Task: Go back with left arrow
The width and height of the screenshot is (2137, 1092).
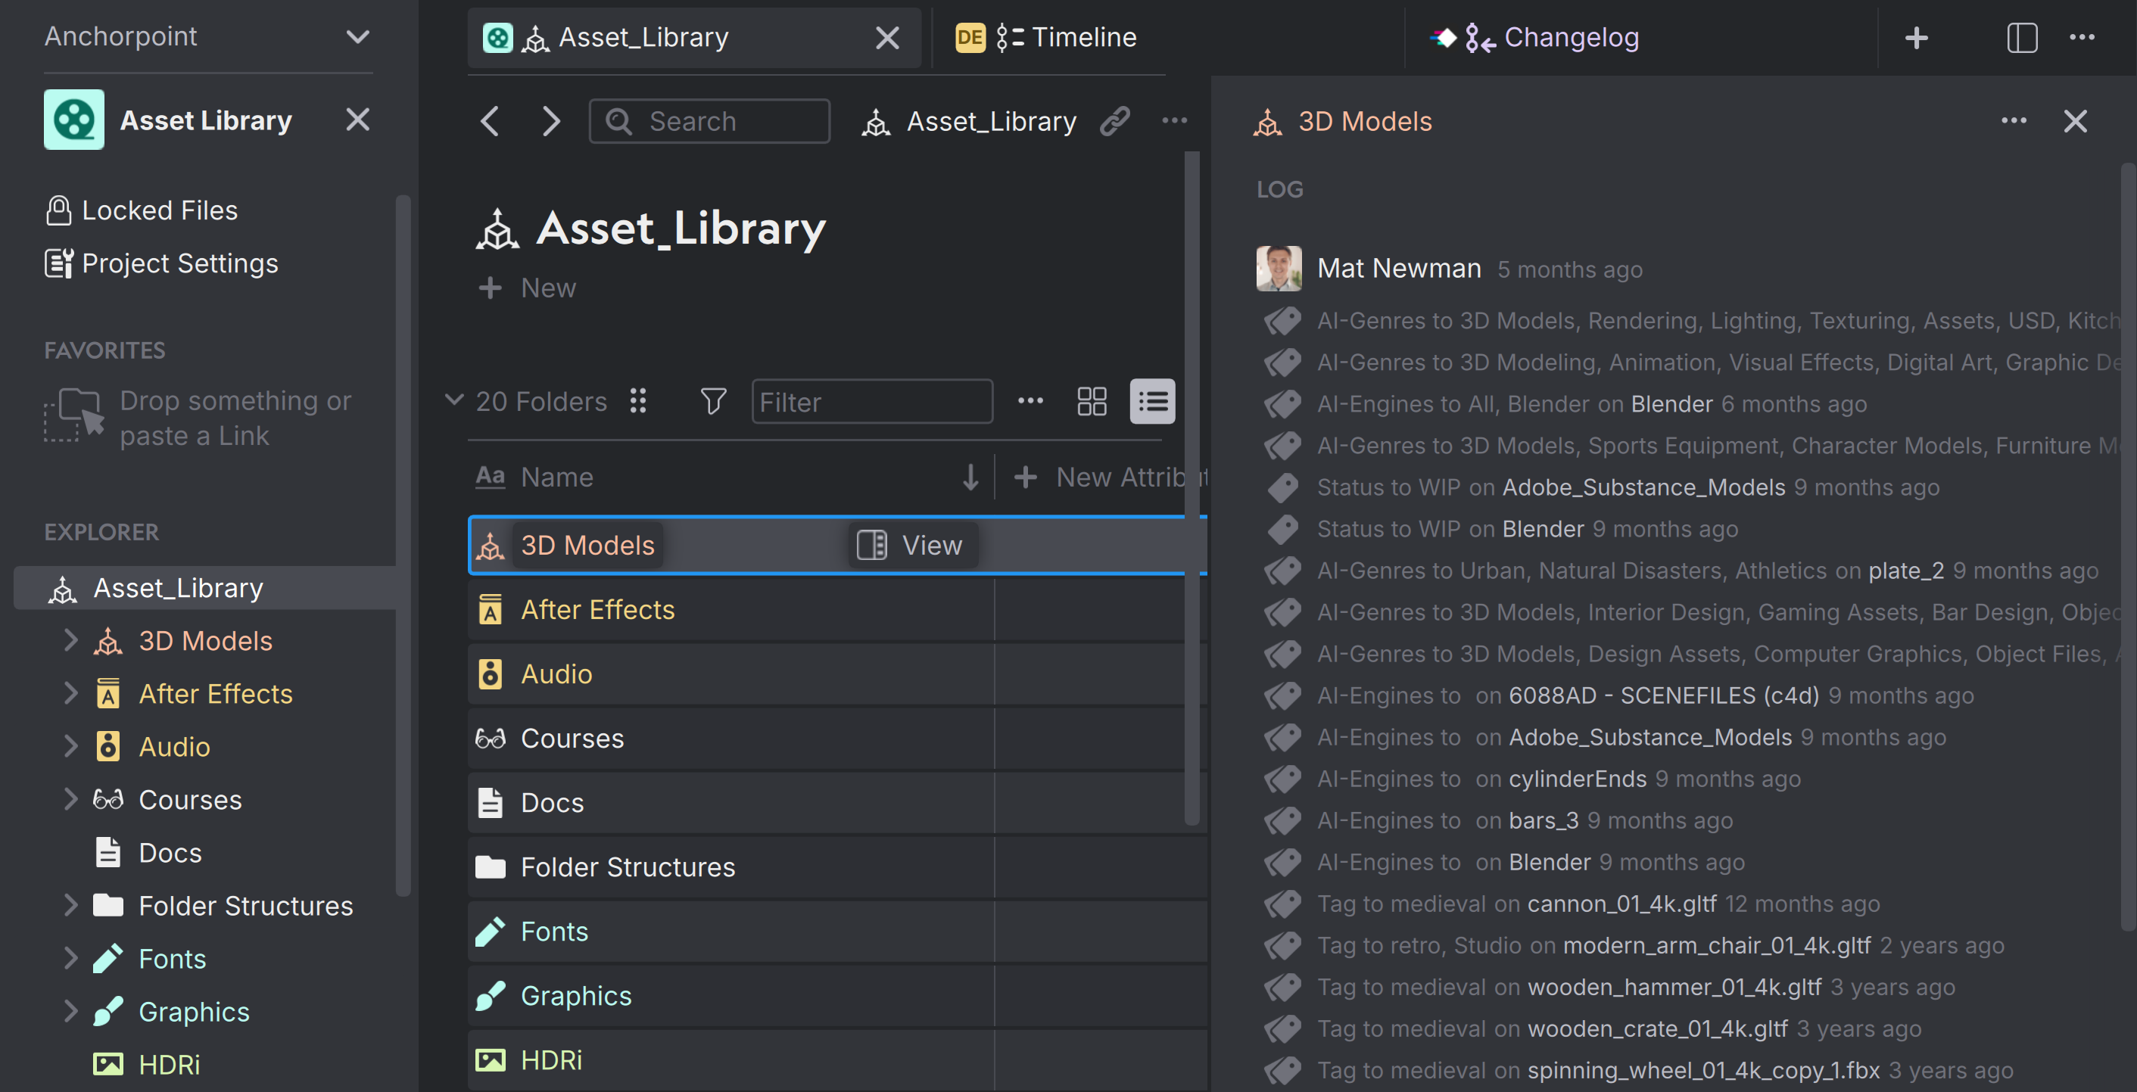Action: coord(491,122)
